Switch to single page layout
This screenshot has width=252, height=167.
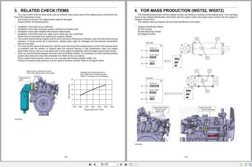tap(241, 164)
